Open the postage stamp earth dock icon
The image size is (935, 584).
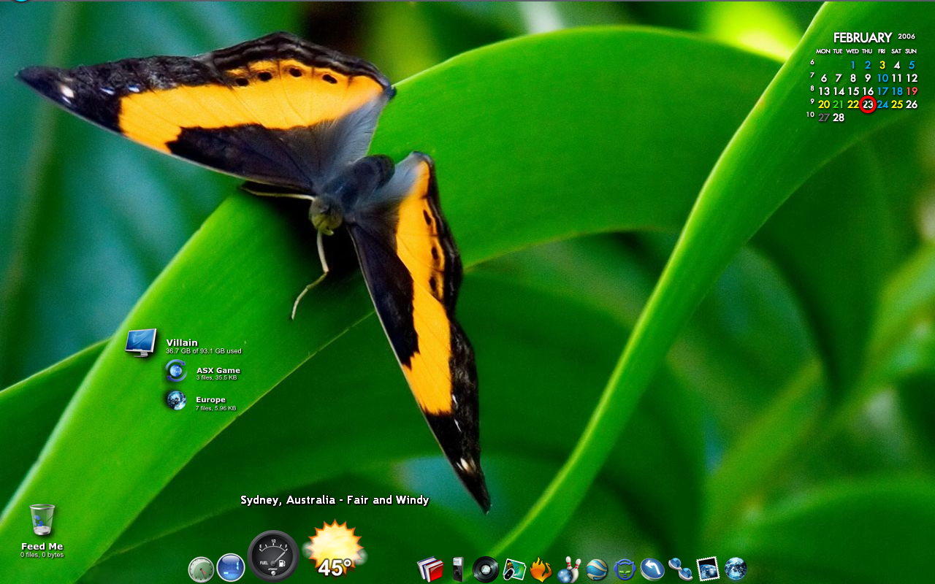(708, 569)
